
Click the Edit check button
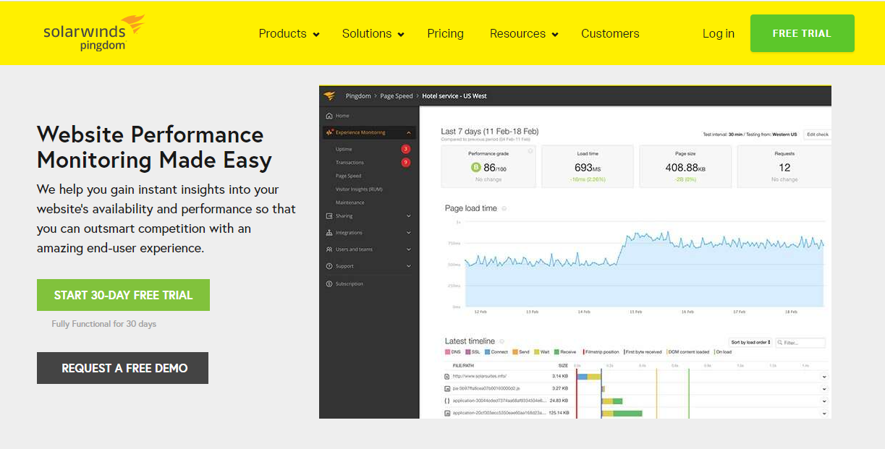point(817,134)
